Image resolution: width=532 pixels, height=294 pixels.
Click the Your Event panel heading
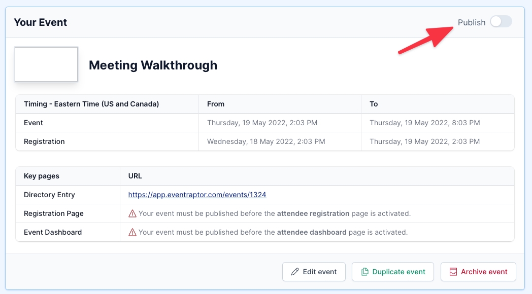pyautogui.click(x=41, y=22)
